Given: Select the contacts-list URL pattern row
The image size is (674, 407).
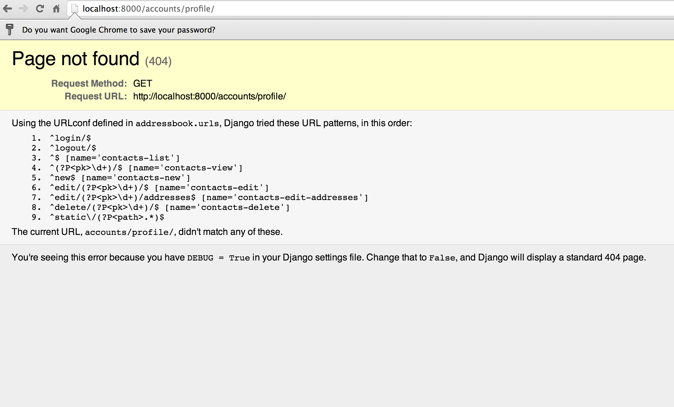Looking at the screenshot, I should (x=115, y=158).
